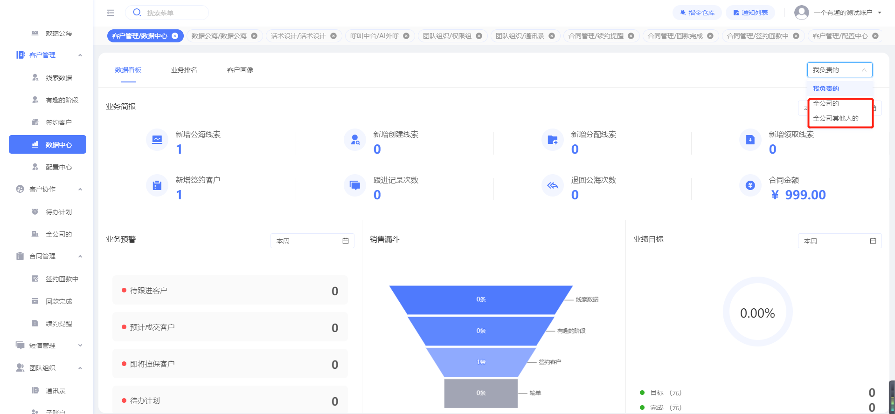Open the 业务预警 本周 date selector
This screenshot has height=414, width=895.
(x=312, y=241)
